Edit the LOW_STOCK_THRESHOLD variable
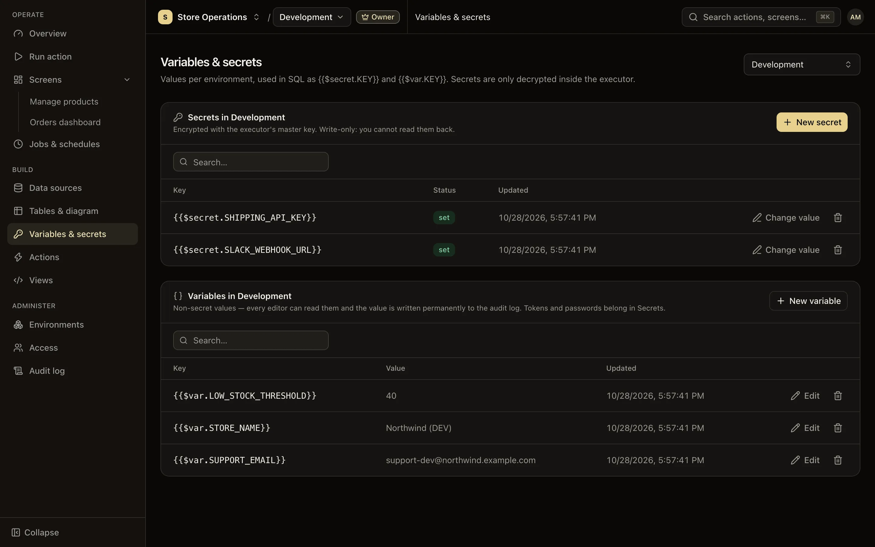This screenshot has height=547, width=875. click(x=805, y=395)
